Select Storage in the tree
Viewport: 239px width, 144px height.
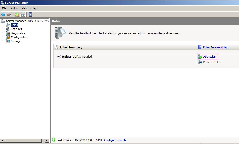tap(16, 41)
